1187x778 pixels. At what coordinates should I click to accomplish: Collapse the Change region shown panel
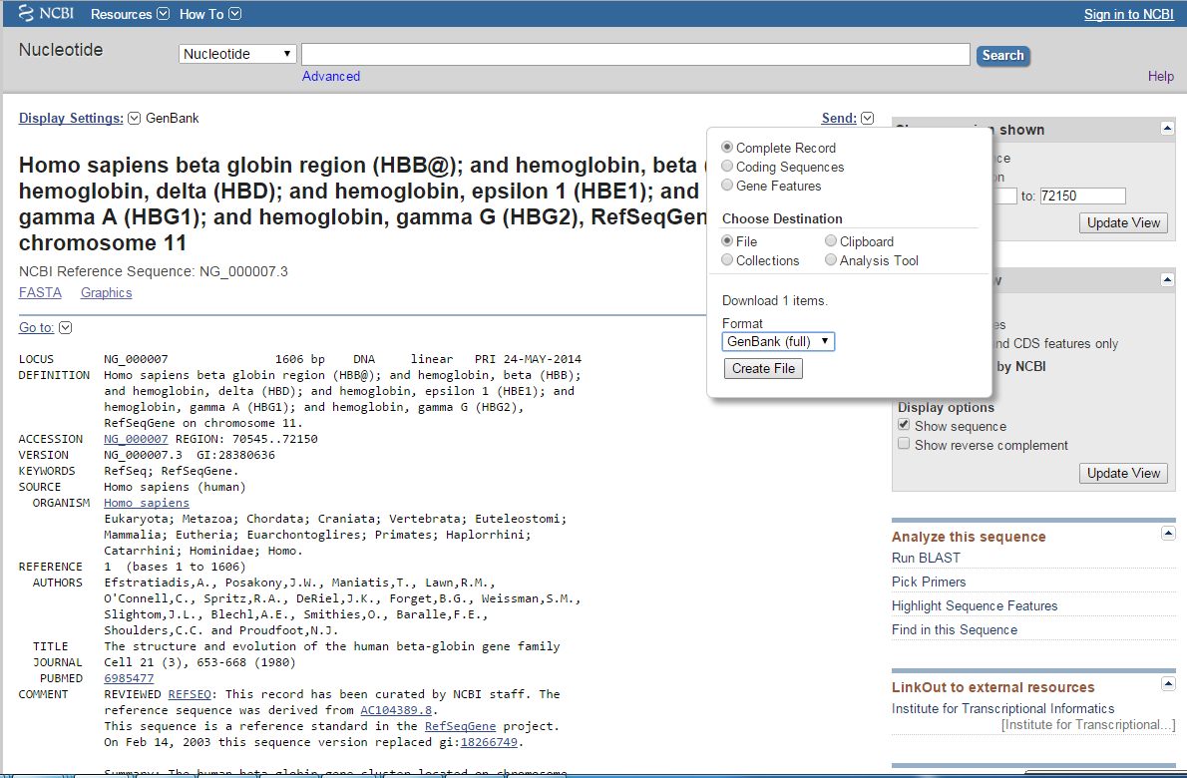point(1167,129)
